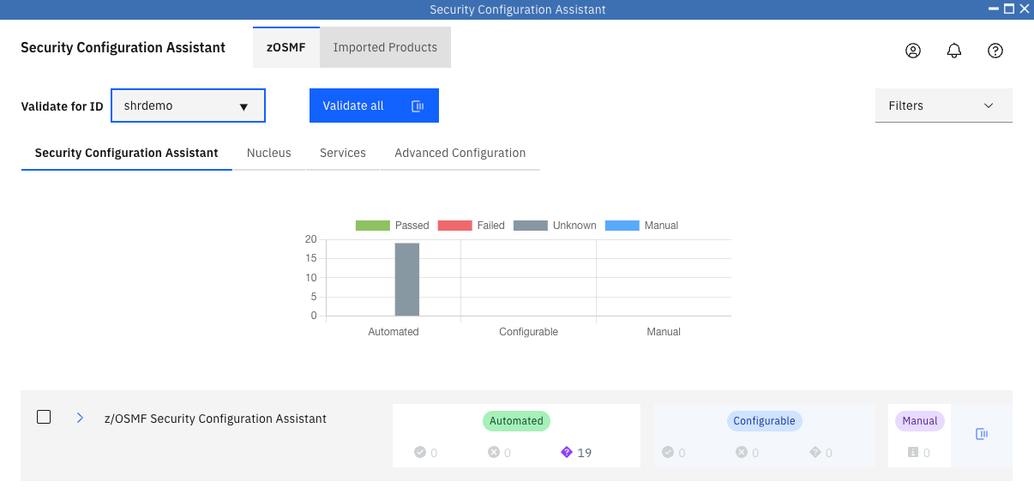Screen dimensions: 1034x494
Task: Close the Security Configuration Assistant window
Action: (x=1024, y=9)
